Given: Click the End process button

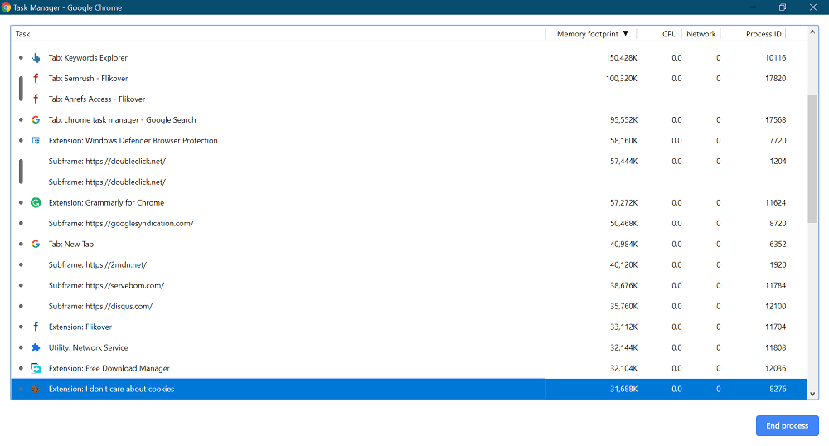Looking at the screenshot, I should point(788,425).
